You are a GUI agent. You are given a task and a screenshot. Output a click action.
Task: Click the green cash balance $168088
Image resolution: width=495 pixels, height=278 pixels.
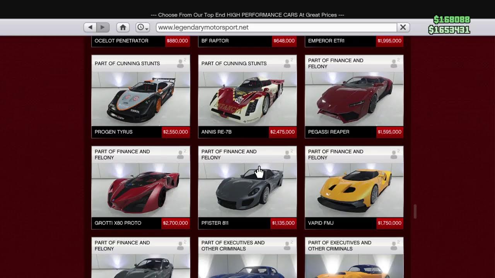(452, 20)
